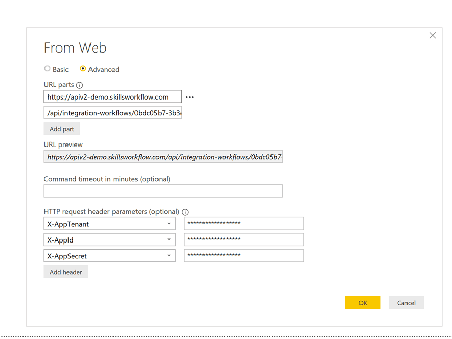The height and width of the screenshot is (339, 452).
Task: Expand the X-AppSecret header dropdown
Action: point(169,256)
